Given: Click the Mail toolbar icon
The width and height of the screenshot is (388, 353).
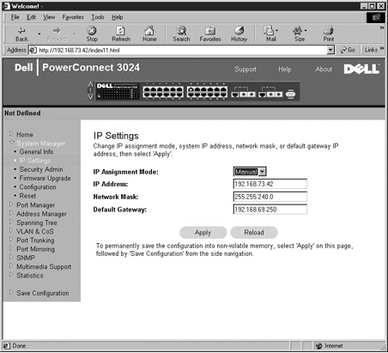Looking at the screenshot, I should [x=269, y=30].
